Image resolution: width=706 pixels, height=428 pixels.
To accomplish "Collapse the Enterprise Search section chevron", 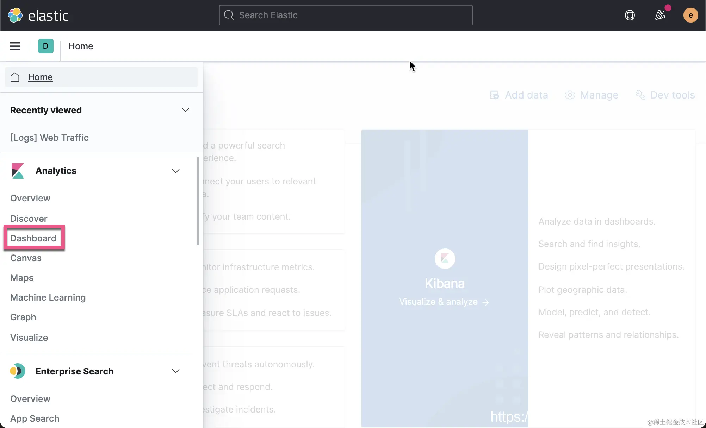I will point(175,371).
